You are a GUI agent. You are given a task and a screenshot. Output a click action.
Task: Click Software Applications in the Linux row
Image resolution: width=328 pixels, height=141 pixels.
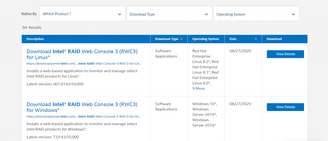(166, 54)
